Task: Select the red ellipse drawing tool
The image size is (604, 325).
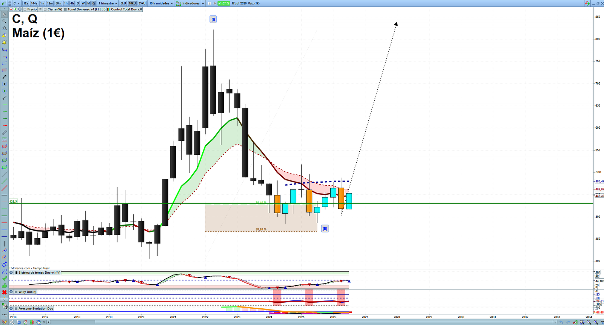Action: click(x=5, y=146)
